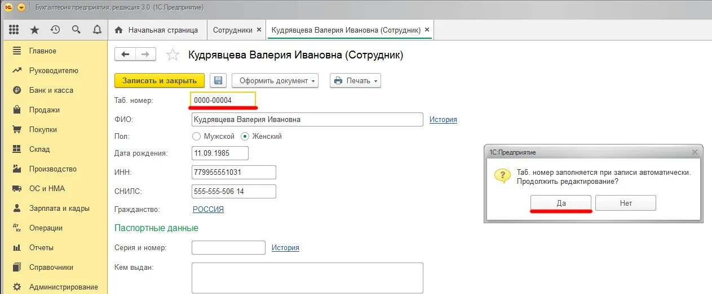Confirm with Да in the dialog

pyautogui.click(x=561, y=203)
